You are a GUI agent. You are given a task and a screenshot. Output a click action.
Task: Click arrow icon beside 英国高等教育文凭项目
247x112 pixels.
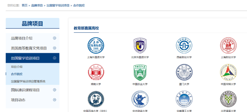pyautogui.click(x=55, y=48)
